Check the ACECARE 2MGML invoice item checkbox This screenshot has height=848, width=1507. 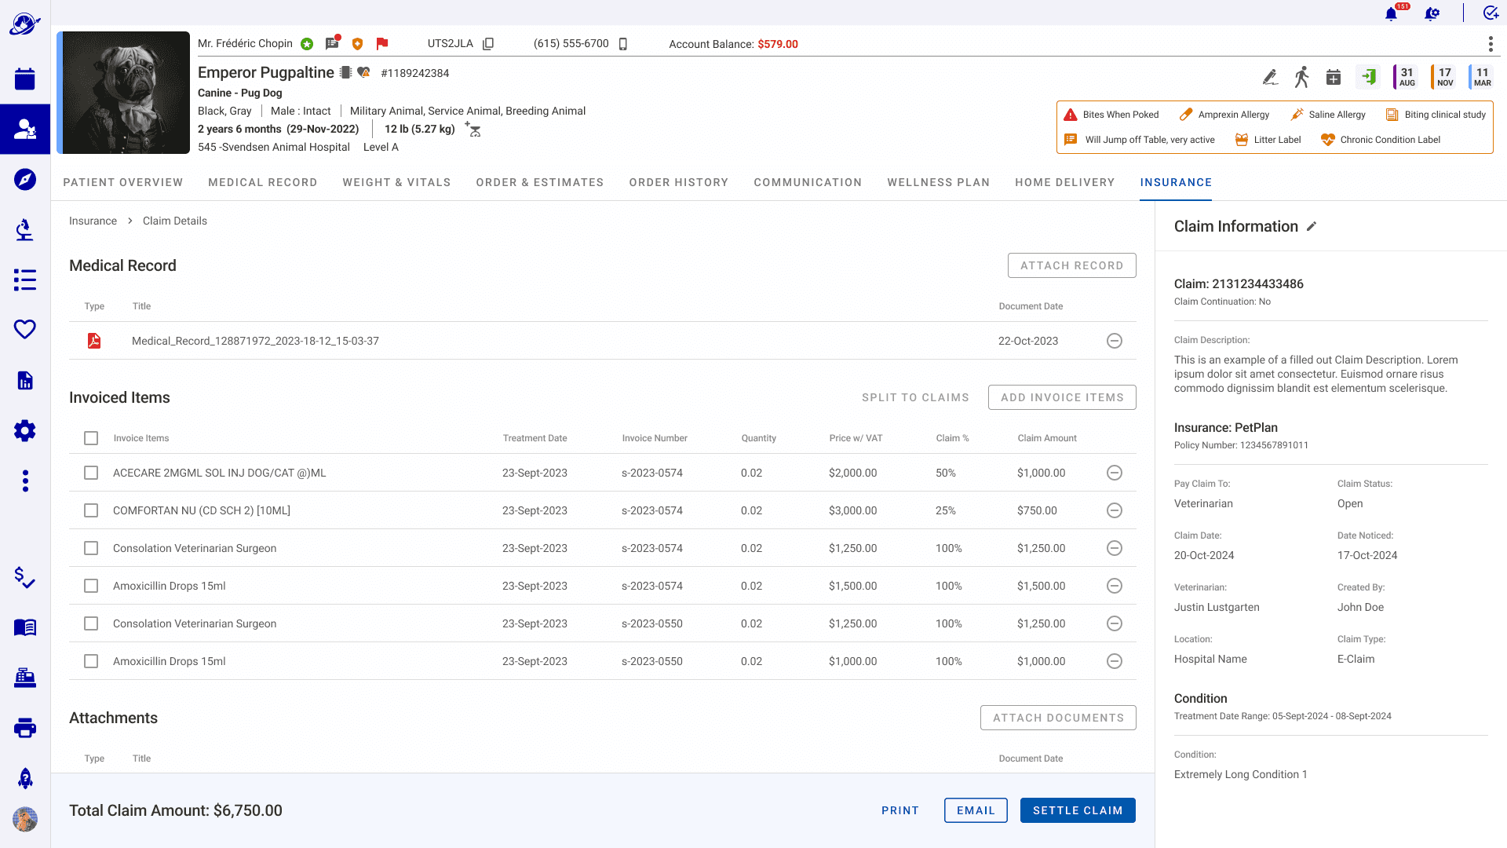pos(91,473)
